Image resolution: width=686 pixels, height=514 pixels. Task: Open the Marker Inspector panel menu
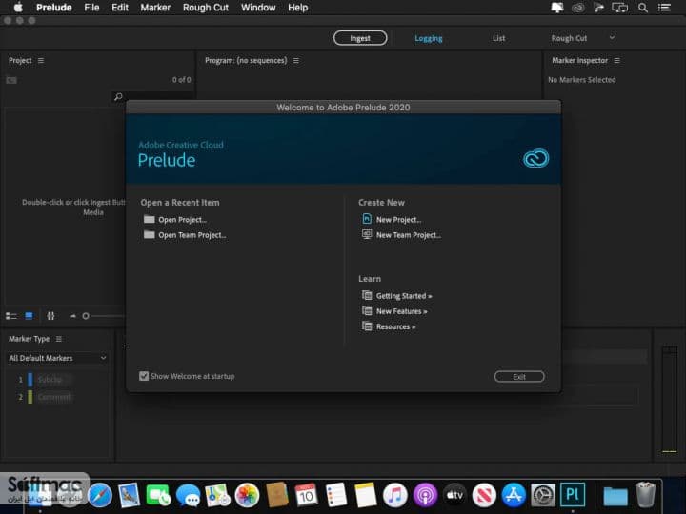click(x=616, y=60)
